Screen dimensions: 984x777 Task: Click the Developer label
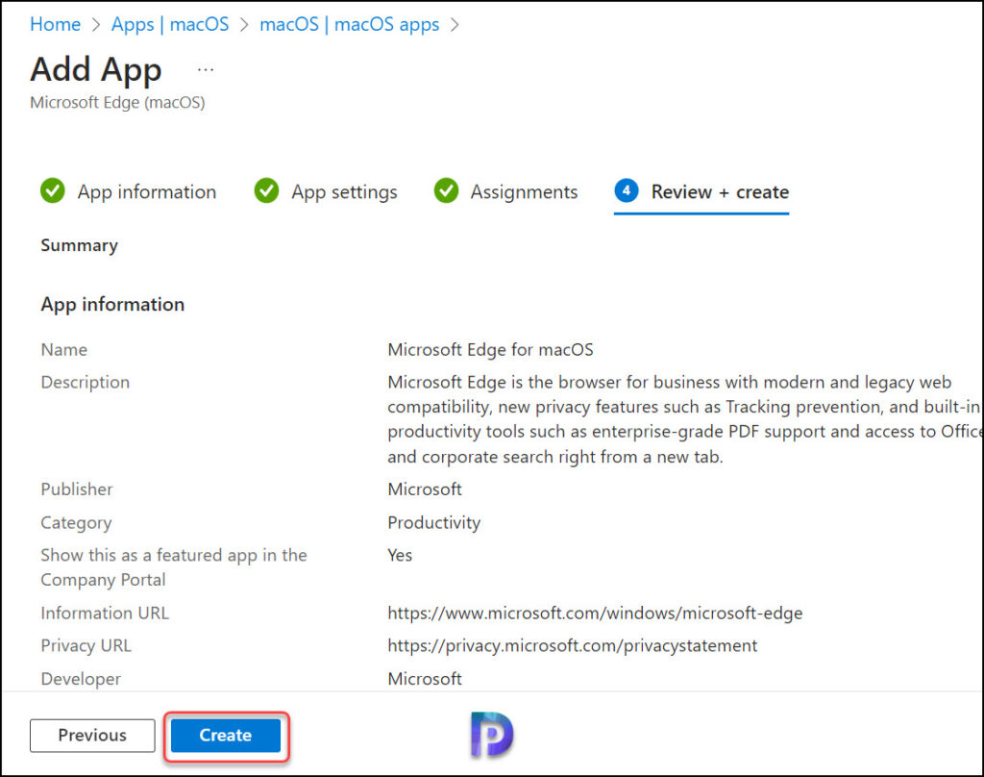81,679
